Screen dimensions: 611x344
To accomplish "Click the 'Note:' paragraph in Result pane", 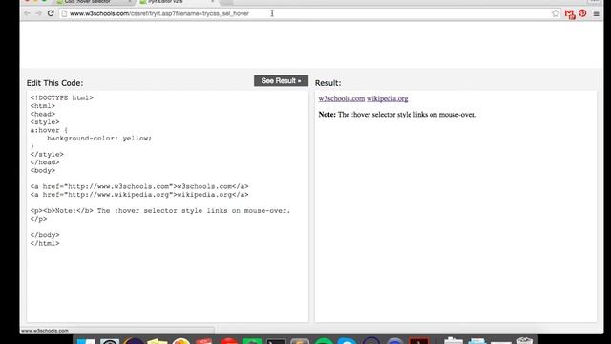I will pos(397,115).
